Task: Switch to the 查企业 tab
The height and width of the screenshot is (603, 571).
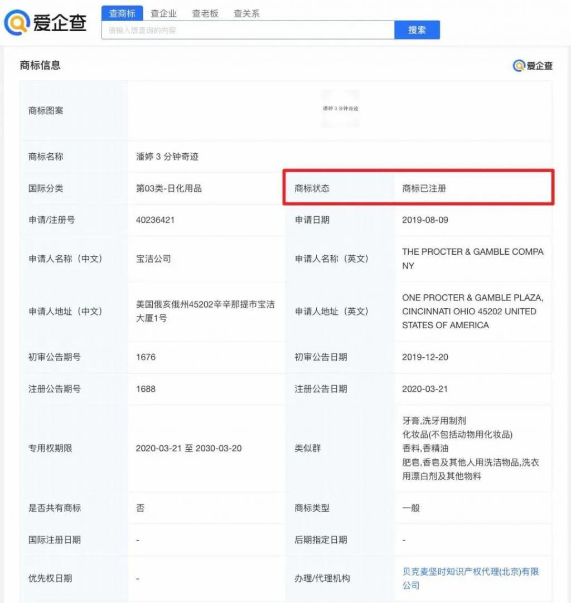Action: [x=163, y=13]
